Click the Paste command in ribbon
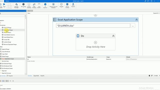160x90 pixels. pos(10,8)
